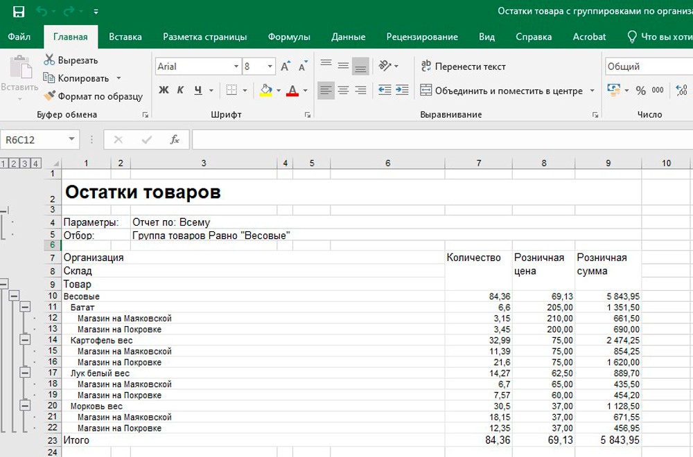
Task: Open the Arial font name dropdown
Action: 236,66
